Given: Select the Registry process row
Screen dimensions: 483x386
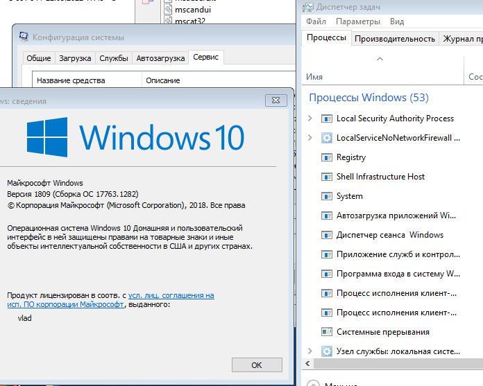Looking at the screenshot, I should coord(393,157).
